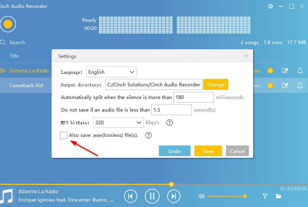308x207 pixels.
Task: Adjust the volume slider handle
Action: pyautogui.click(x=245, y=196)
